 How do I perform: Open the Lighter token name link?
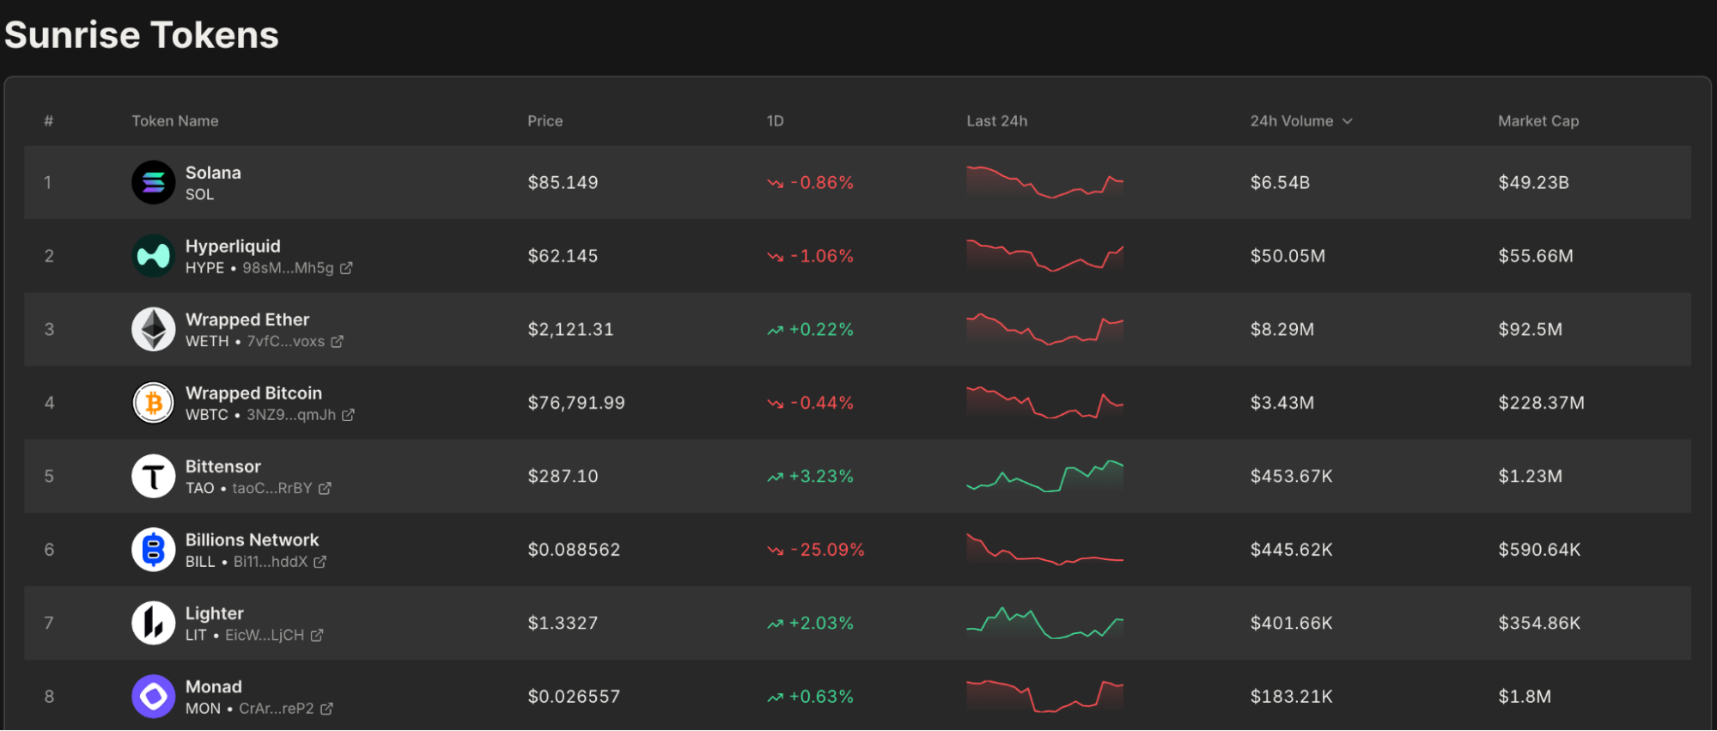tap(215, 613)
